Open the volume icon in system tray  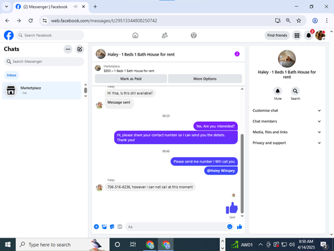click(292, 245)
